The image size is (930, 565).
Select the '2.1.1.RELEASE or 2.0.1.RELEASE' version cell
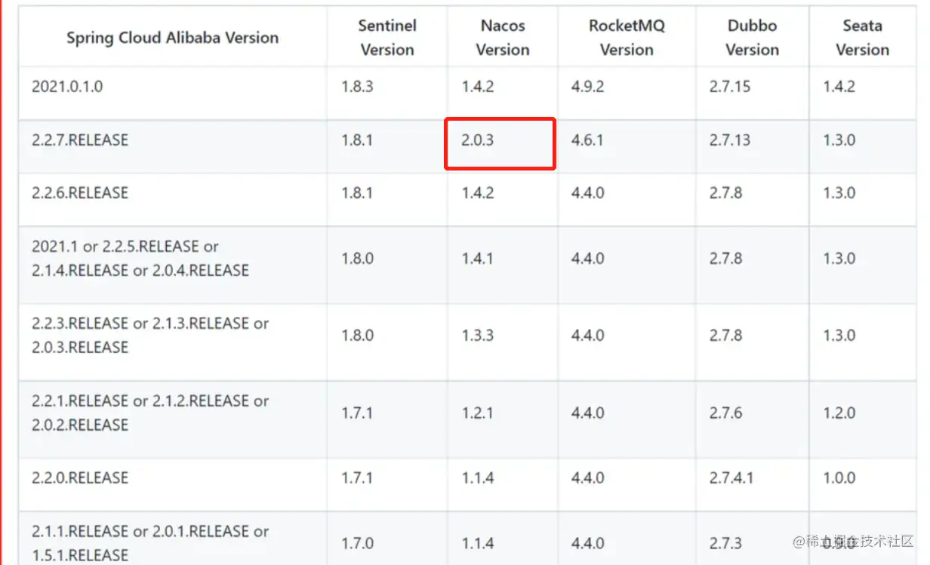point(173,539)
